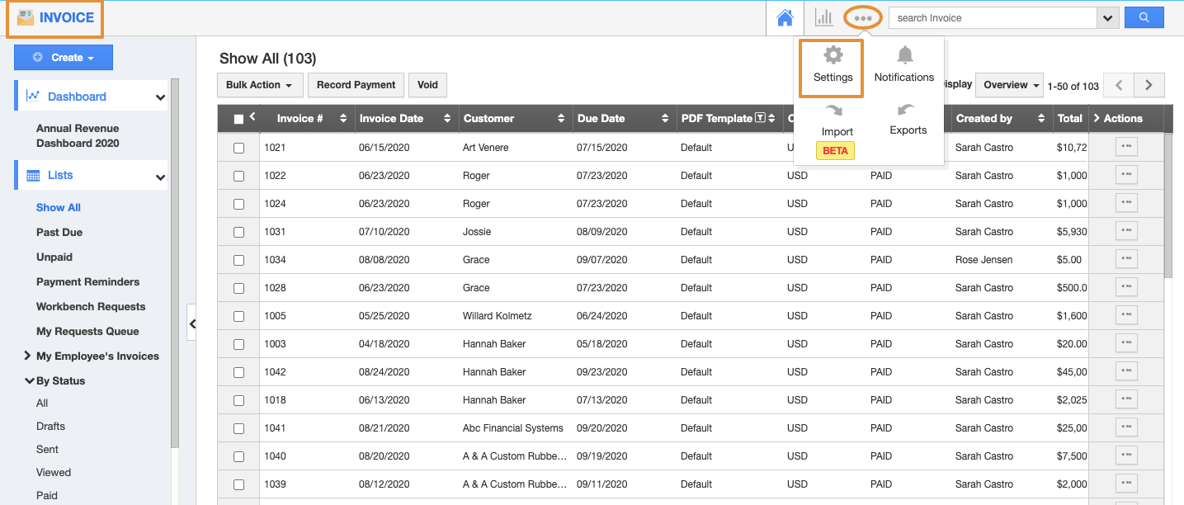1184x505 pixels.
Task: Open the Reports bar chart icon
Action: tap(823, 17)
